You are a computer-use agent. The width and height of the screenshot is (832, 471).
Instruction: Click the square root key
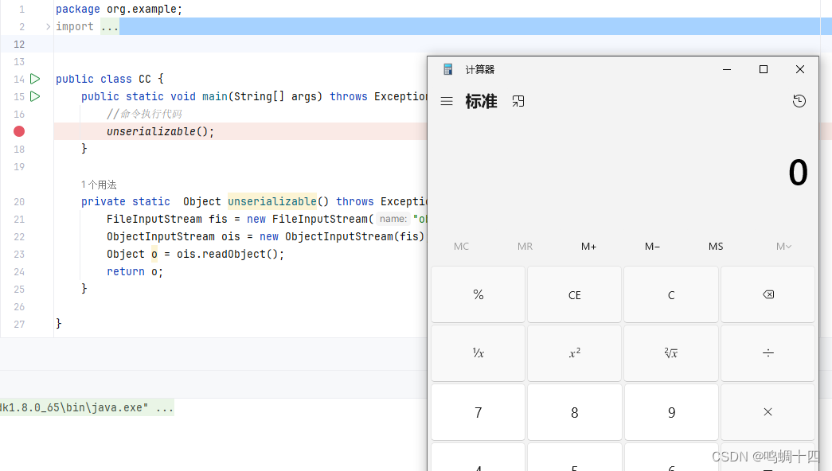[x=671, y=352]
